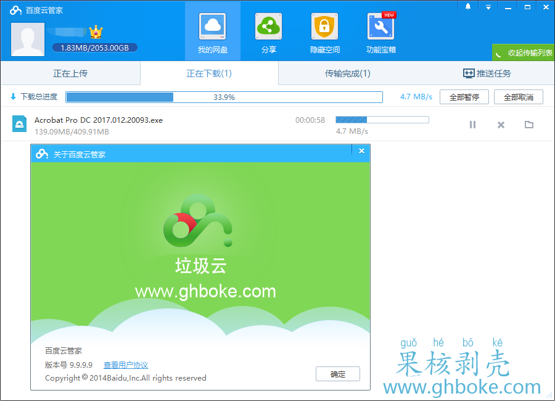Select the 正在下载(1) tab
The height and width of the screenshot is (401, 555).
tap(209, 73)
